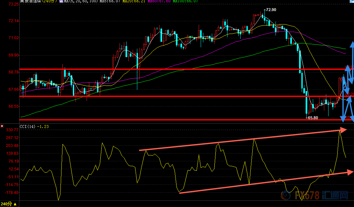354x207 pixels.
Task: Click the -178.40 CCI axis label
Action: tap(12, 193)
